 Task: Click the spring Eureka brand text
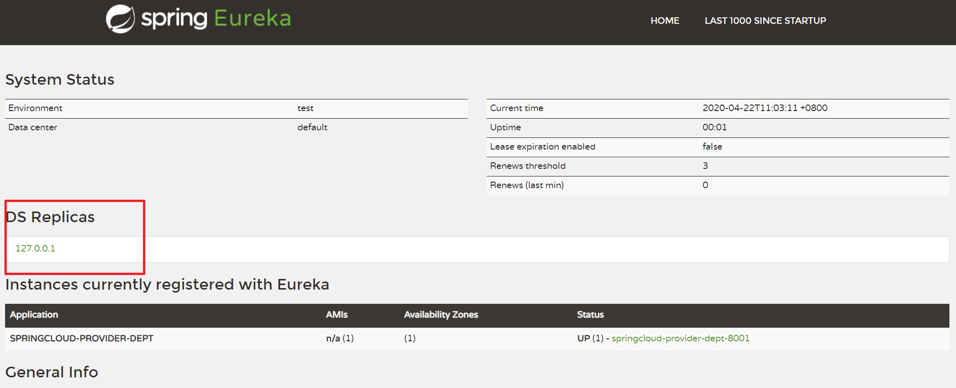pyautogui.click(x=216, y=18)
